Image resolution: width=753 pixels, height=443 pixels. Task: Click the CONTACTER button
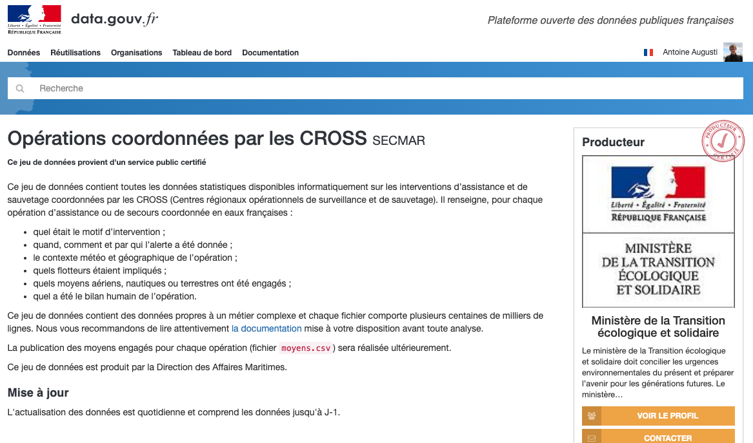(x=658, y=437)
